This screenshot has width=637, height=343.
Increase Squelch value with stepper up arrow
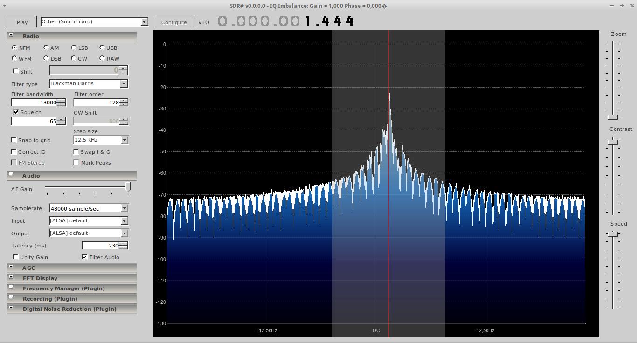point(61,119)
